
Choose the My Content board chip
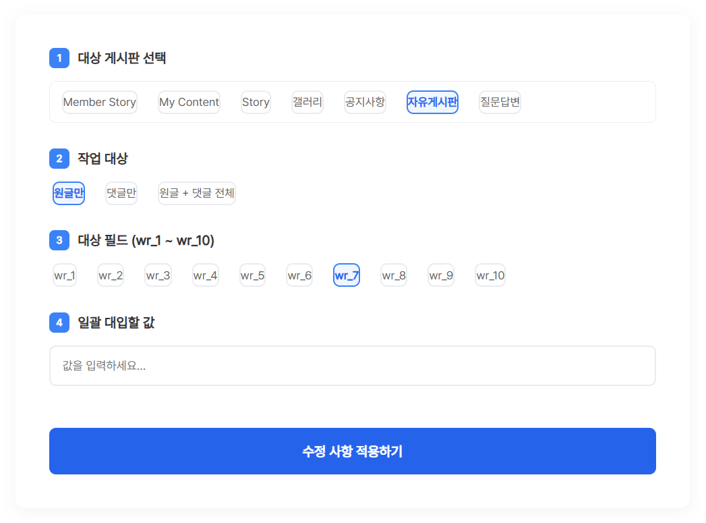click(x=189, y=103)
